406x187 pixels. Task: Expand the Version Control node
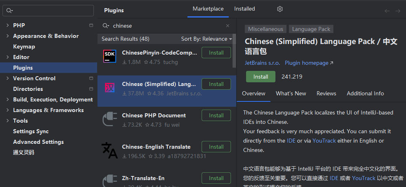click(x=7, y=78)
